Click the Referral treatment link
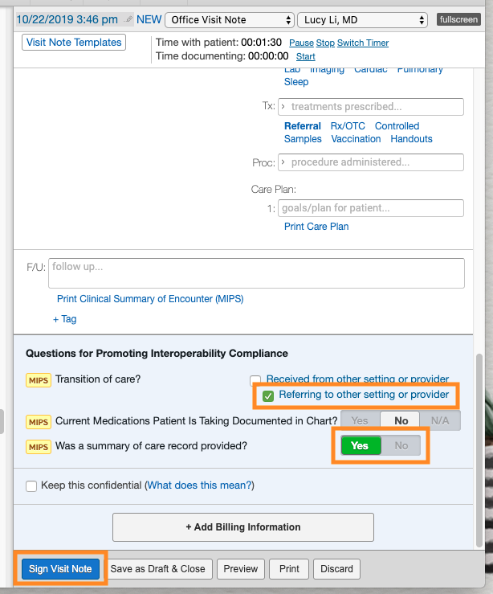 (303, 125)
